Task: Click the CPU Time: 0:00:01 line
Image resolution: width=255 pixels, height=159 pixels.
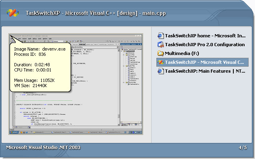Action: click(x=32, y=70)
